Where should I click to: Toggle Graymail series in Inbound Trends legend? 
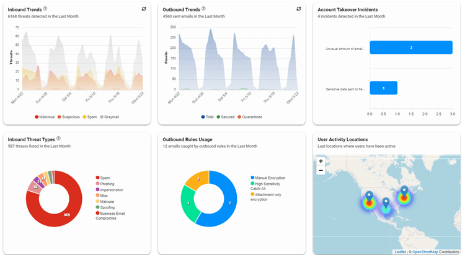(109, 117)
